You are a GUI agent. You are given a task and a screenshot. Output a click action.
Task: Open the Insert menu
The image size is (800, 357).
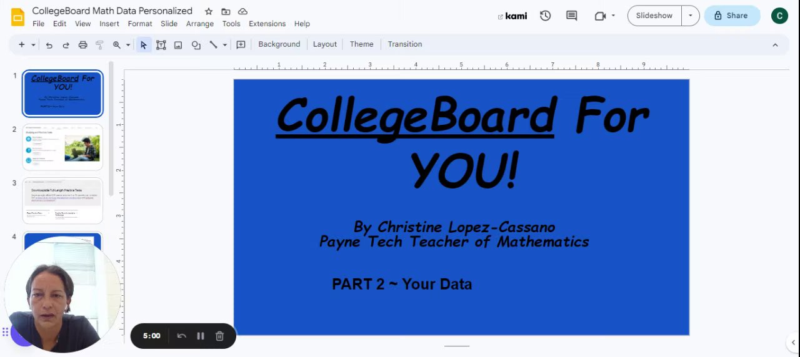point(109,24)
